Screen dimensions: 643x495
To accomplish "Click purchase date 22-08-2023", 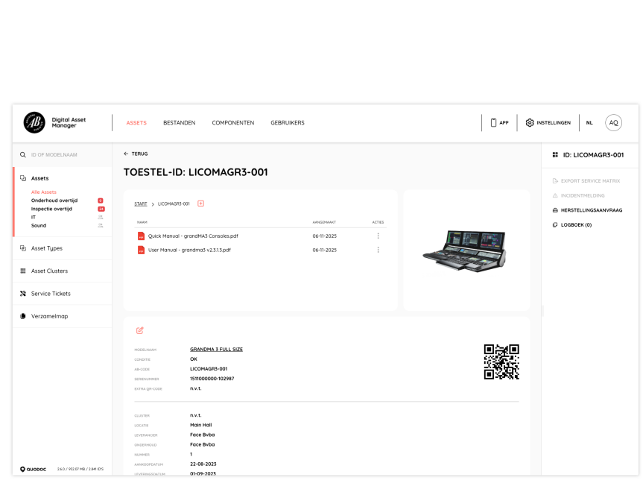I will 203,464.
